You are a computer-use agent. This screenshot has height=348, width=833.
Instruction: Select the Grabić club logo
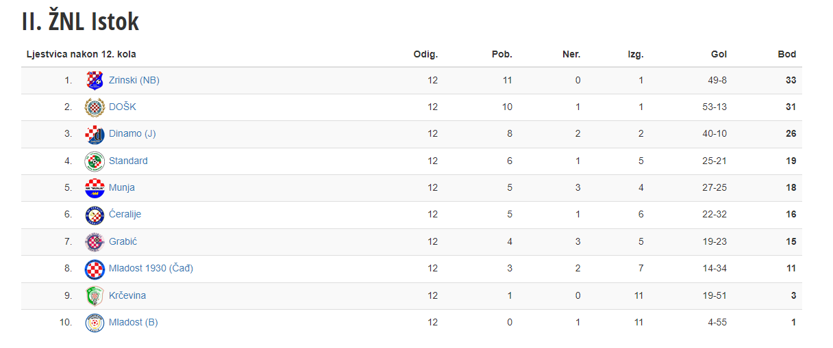(95, 242)
